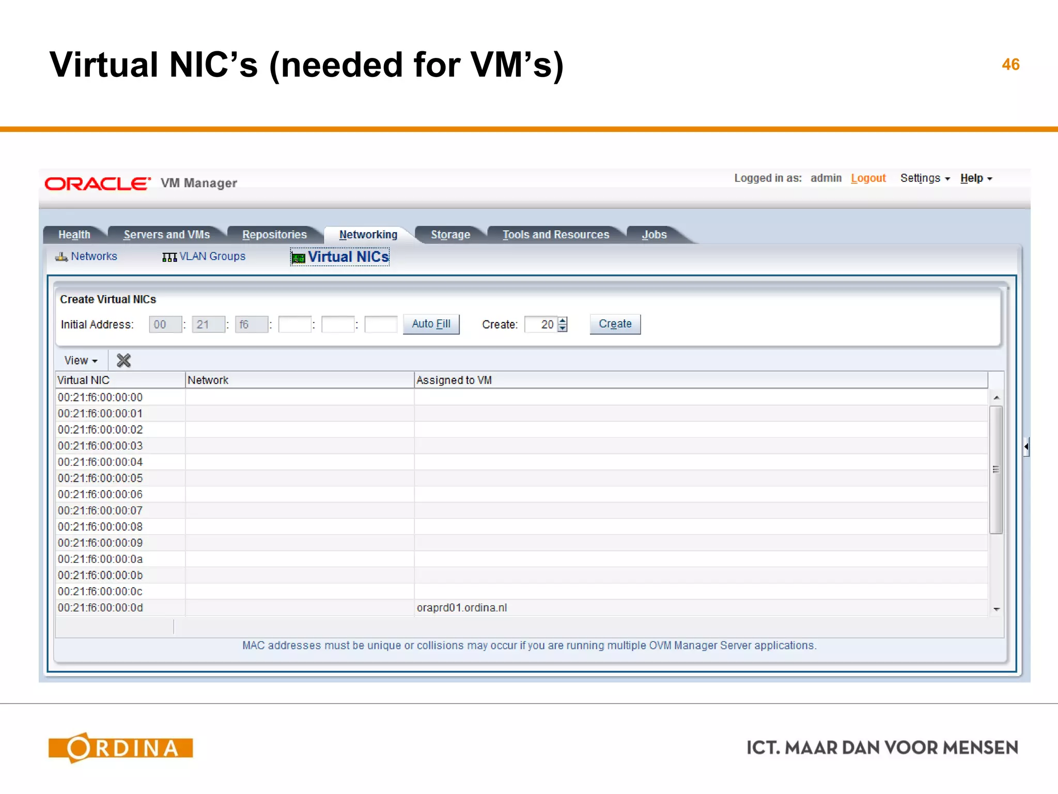Click the sixth empty address field
The width and height of the screenshot is (1058, 794).
pyautogui.click(x=381, y=325)
